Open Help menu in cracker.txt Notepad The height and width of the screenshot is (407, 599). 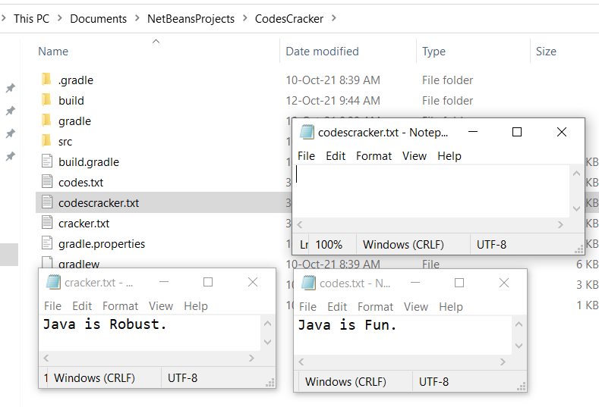[x=196, y=306]
